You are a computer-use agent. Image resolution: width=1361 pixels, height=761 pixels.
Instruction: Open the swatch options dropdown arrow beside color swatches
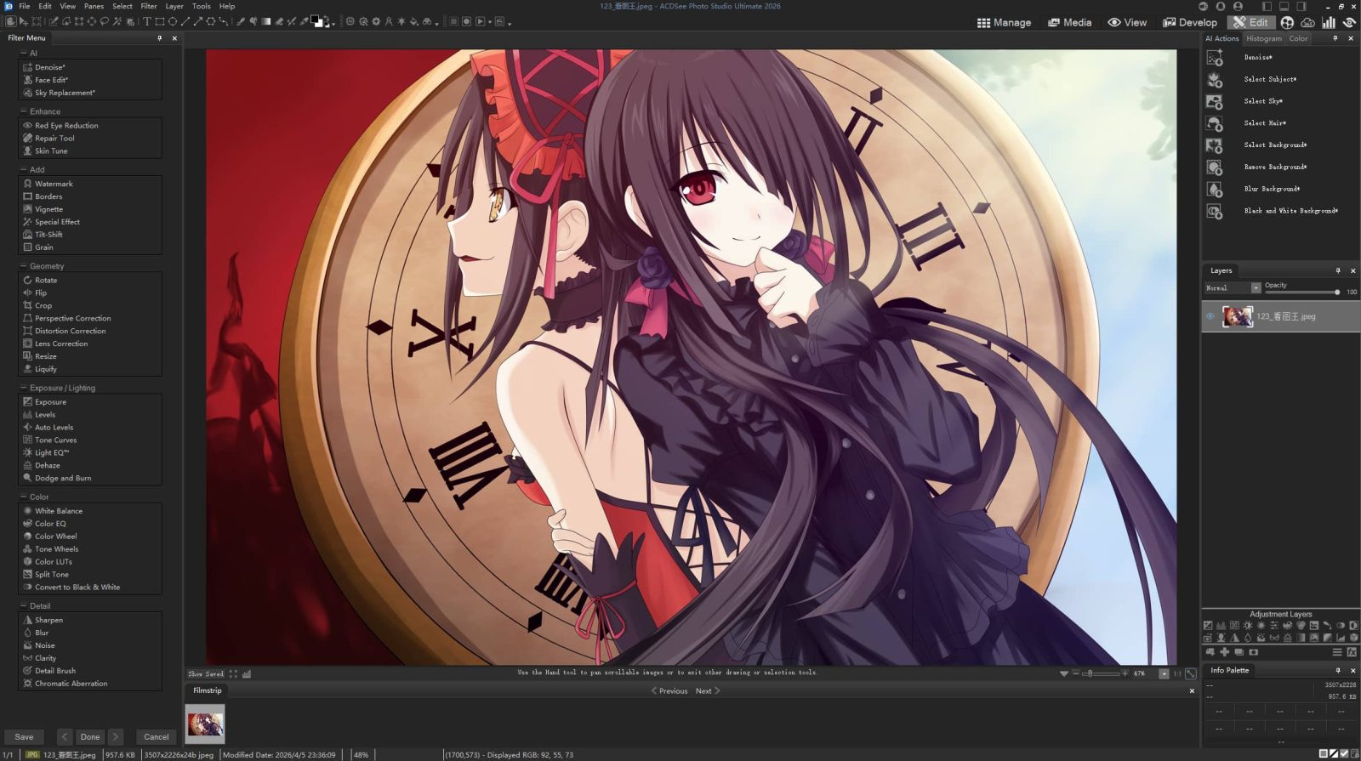tap(333, 24)
